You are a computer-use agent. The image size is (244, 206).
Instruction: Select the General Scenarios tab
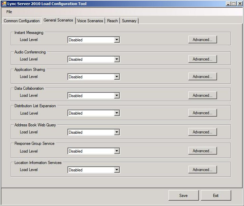58,20
